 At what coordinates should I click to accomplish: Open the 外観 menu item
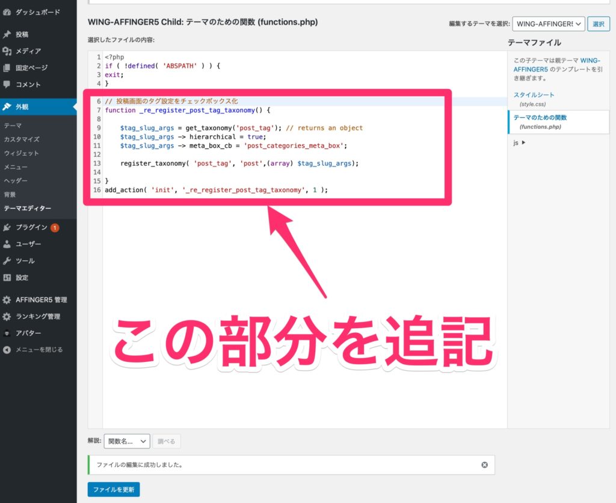[x=38, y=107]
